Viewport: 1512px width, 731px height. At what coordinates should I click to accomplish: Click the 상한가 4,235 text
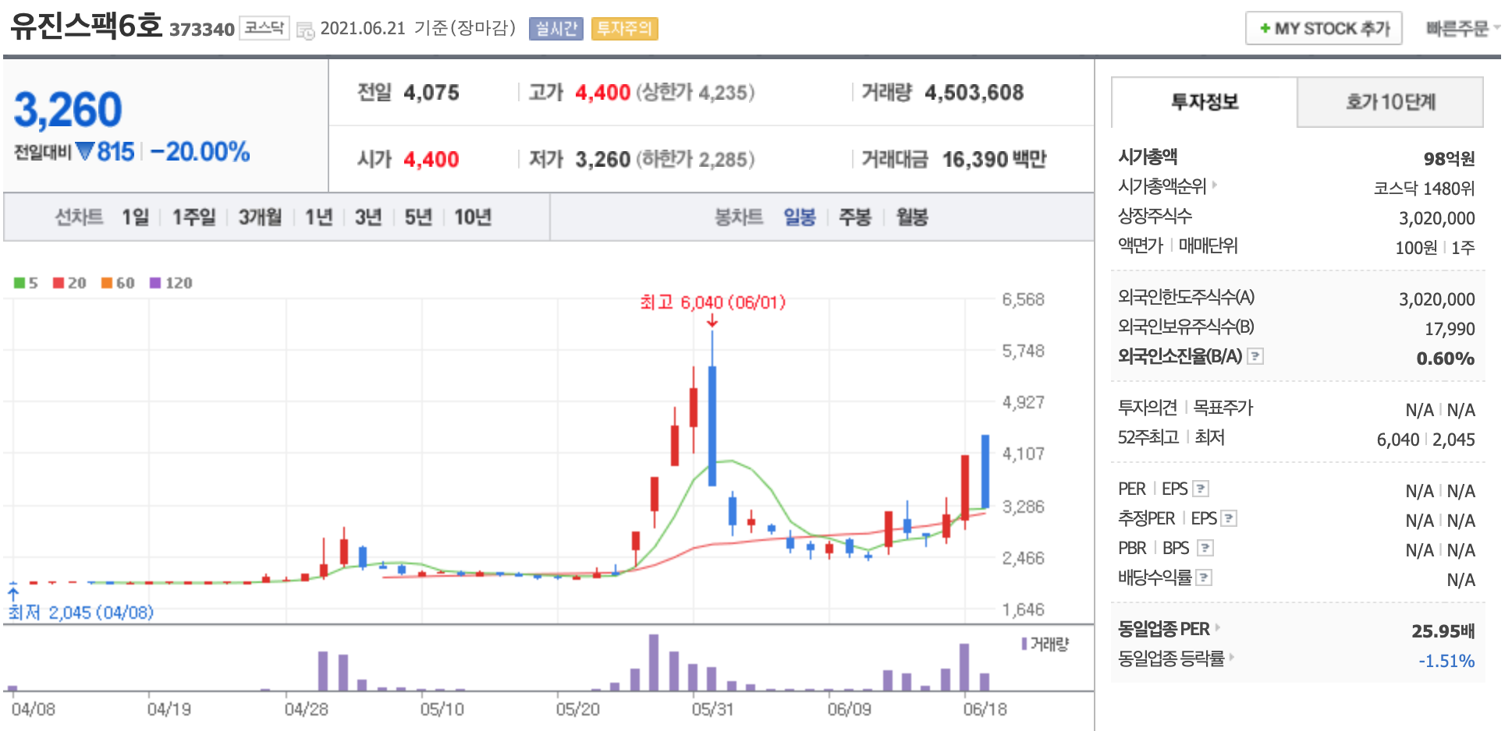pyautogui.click(x=696, y=93)
